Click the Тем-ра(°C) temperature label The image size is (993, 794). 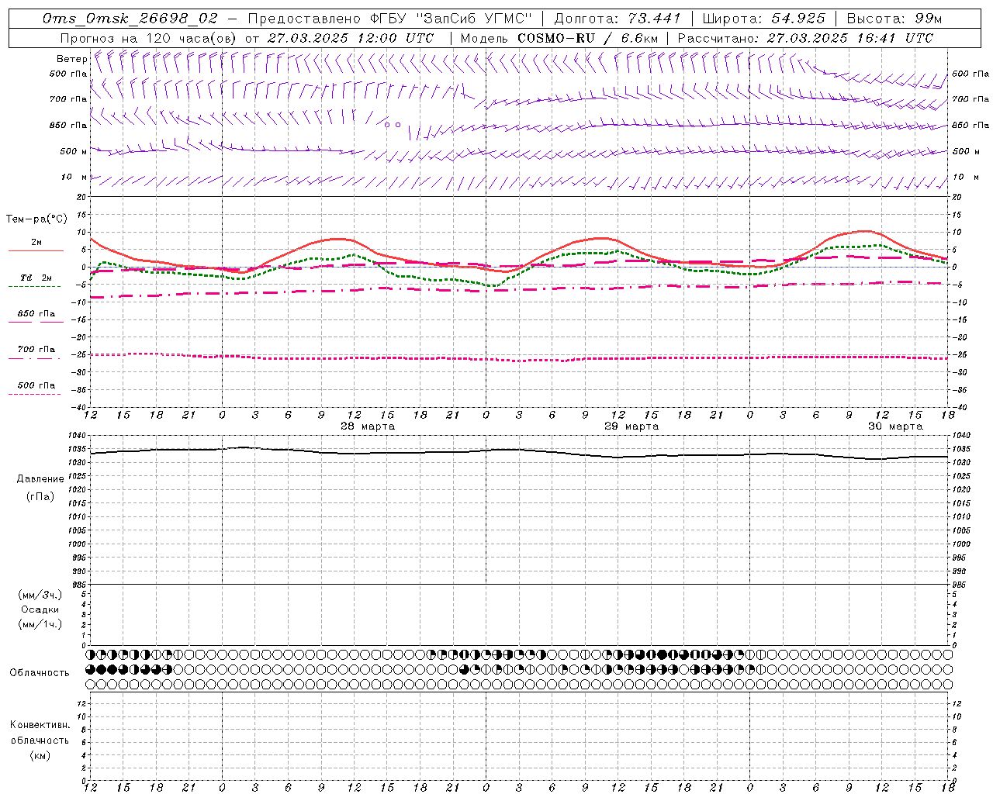tap(36, 219)
